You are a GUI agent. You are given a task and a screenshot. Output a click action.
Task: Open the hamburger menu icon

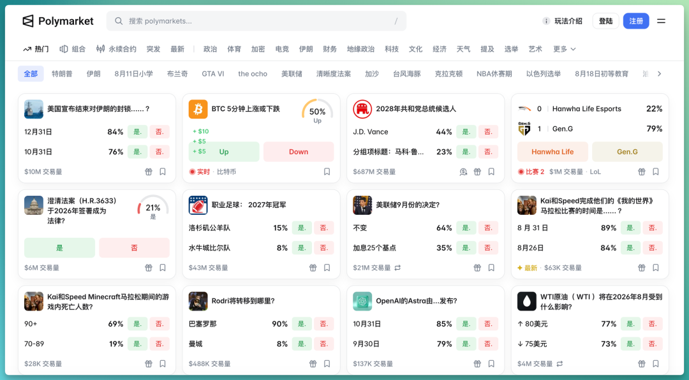(x=661, y=21)
